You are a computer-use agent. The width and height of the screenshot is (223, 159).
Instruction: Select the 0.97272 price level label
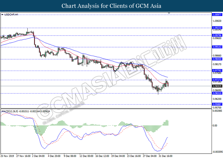tap(217, 80)
